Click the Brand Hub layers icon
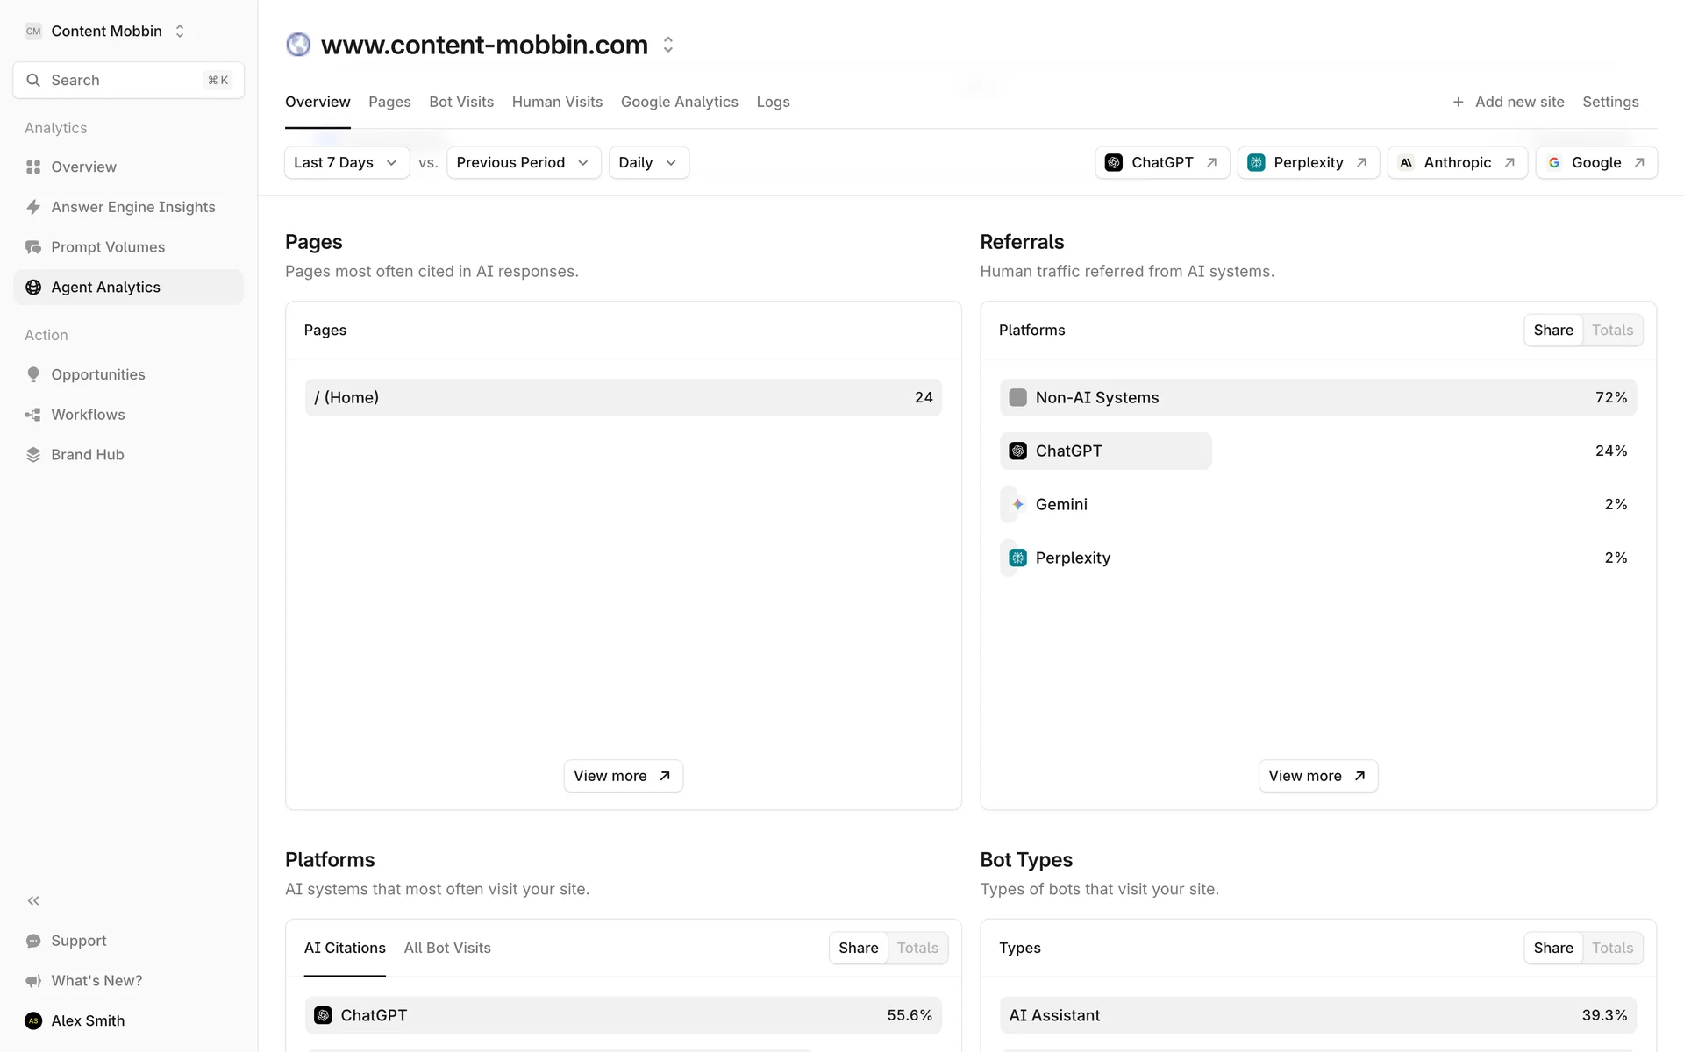The width and height of the screenshot is (1684, 1052). [x=33, y=455]
